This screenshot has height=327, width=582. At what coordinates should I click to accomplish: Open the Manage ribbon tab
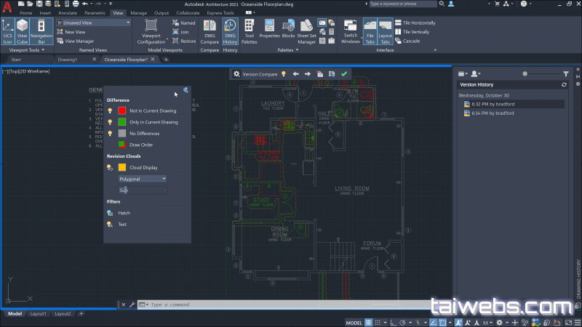[x=138, y=13]
